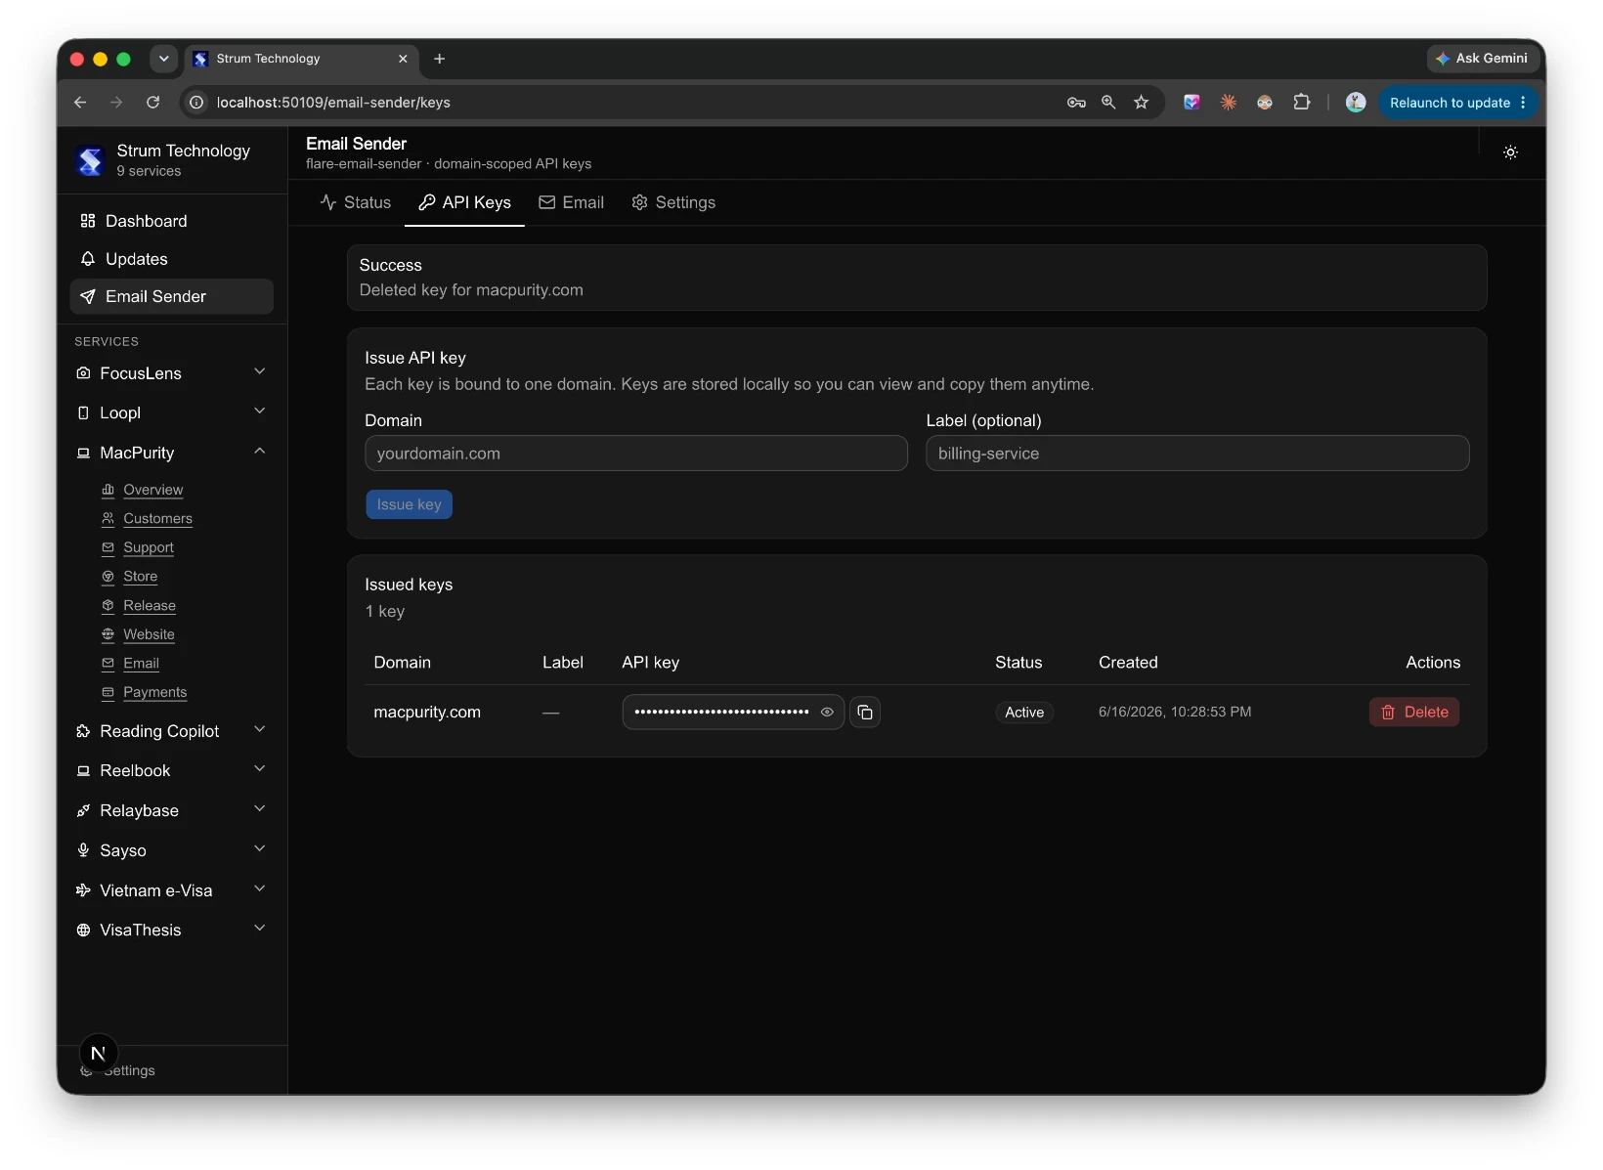Click the Updates bell icon

click(x=88, y=259)
